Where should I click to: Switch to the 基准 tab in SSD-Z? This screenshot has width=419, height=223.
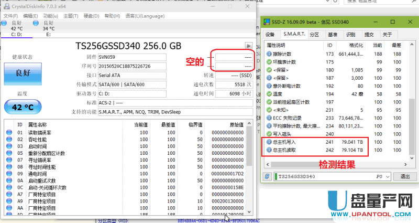(x=332, y=35)
